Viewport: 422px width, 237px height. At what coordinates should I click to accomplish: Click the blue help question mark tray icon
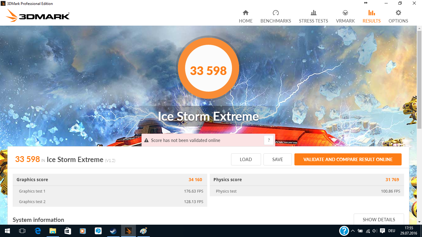point(344,231)
